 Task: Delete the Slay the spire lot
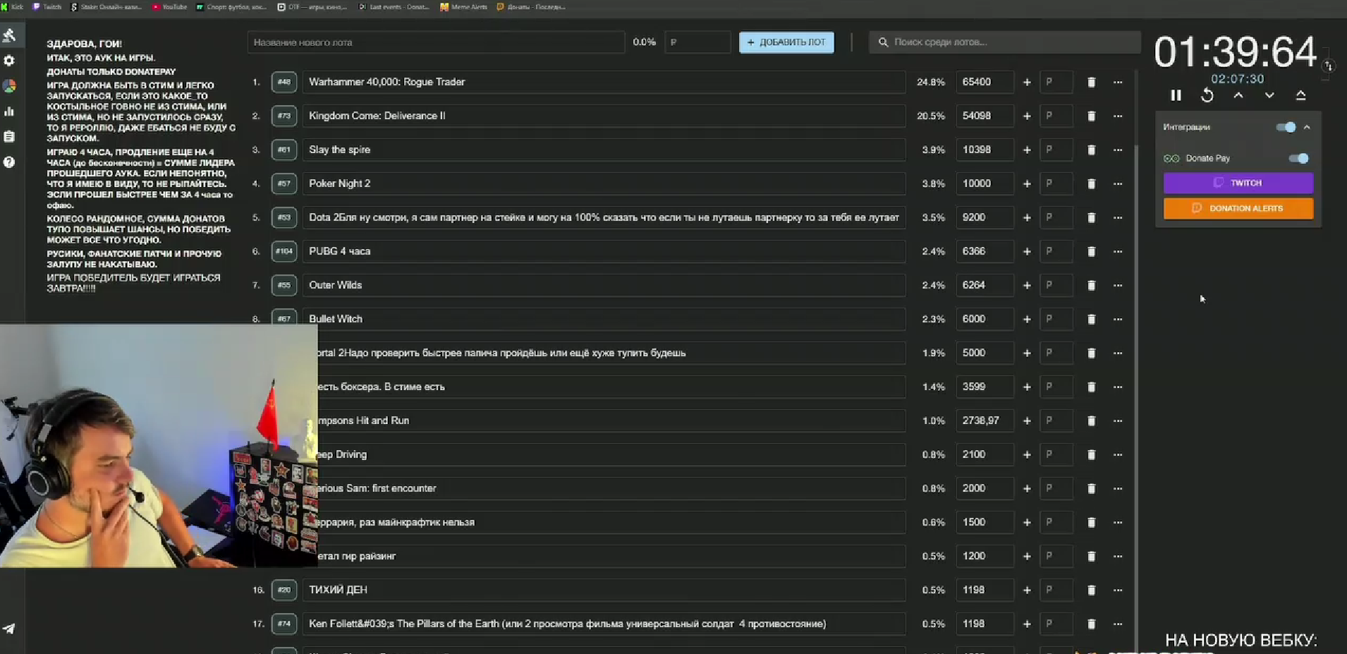coord(1091,150)
